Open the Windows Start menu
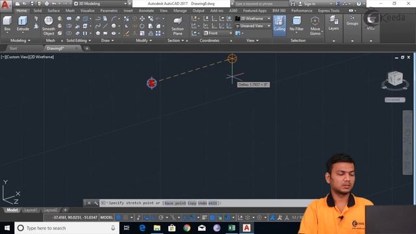Image resolution: width=416 pixels, height=234 pixels. tap(7, 228)
